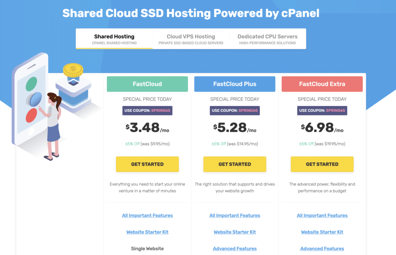Open the Cloud VPS Hosting tab
The height and width of the screenshot is (255, 396).
tap(191, 39)
